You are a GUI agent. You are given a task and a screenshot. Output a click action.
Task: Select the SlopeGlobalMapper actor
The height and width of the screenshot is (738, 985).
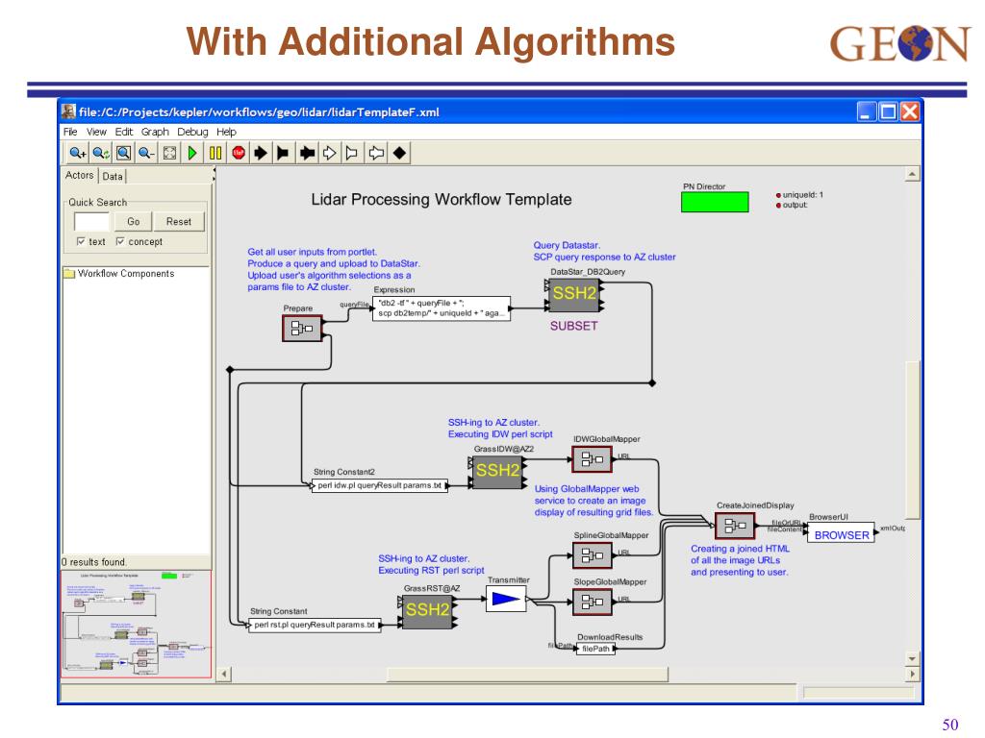click(x=592, y=603)
